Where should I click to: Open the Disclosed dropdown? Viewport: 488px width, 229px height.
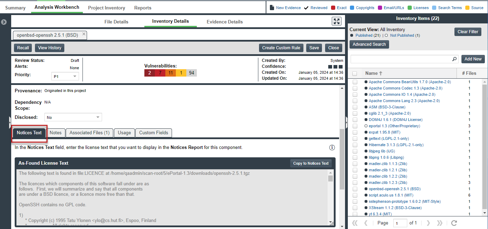click(73, 117)
